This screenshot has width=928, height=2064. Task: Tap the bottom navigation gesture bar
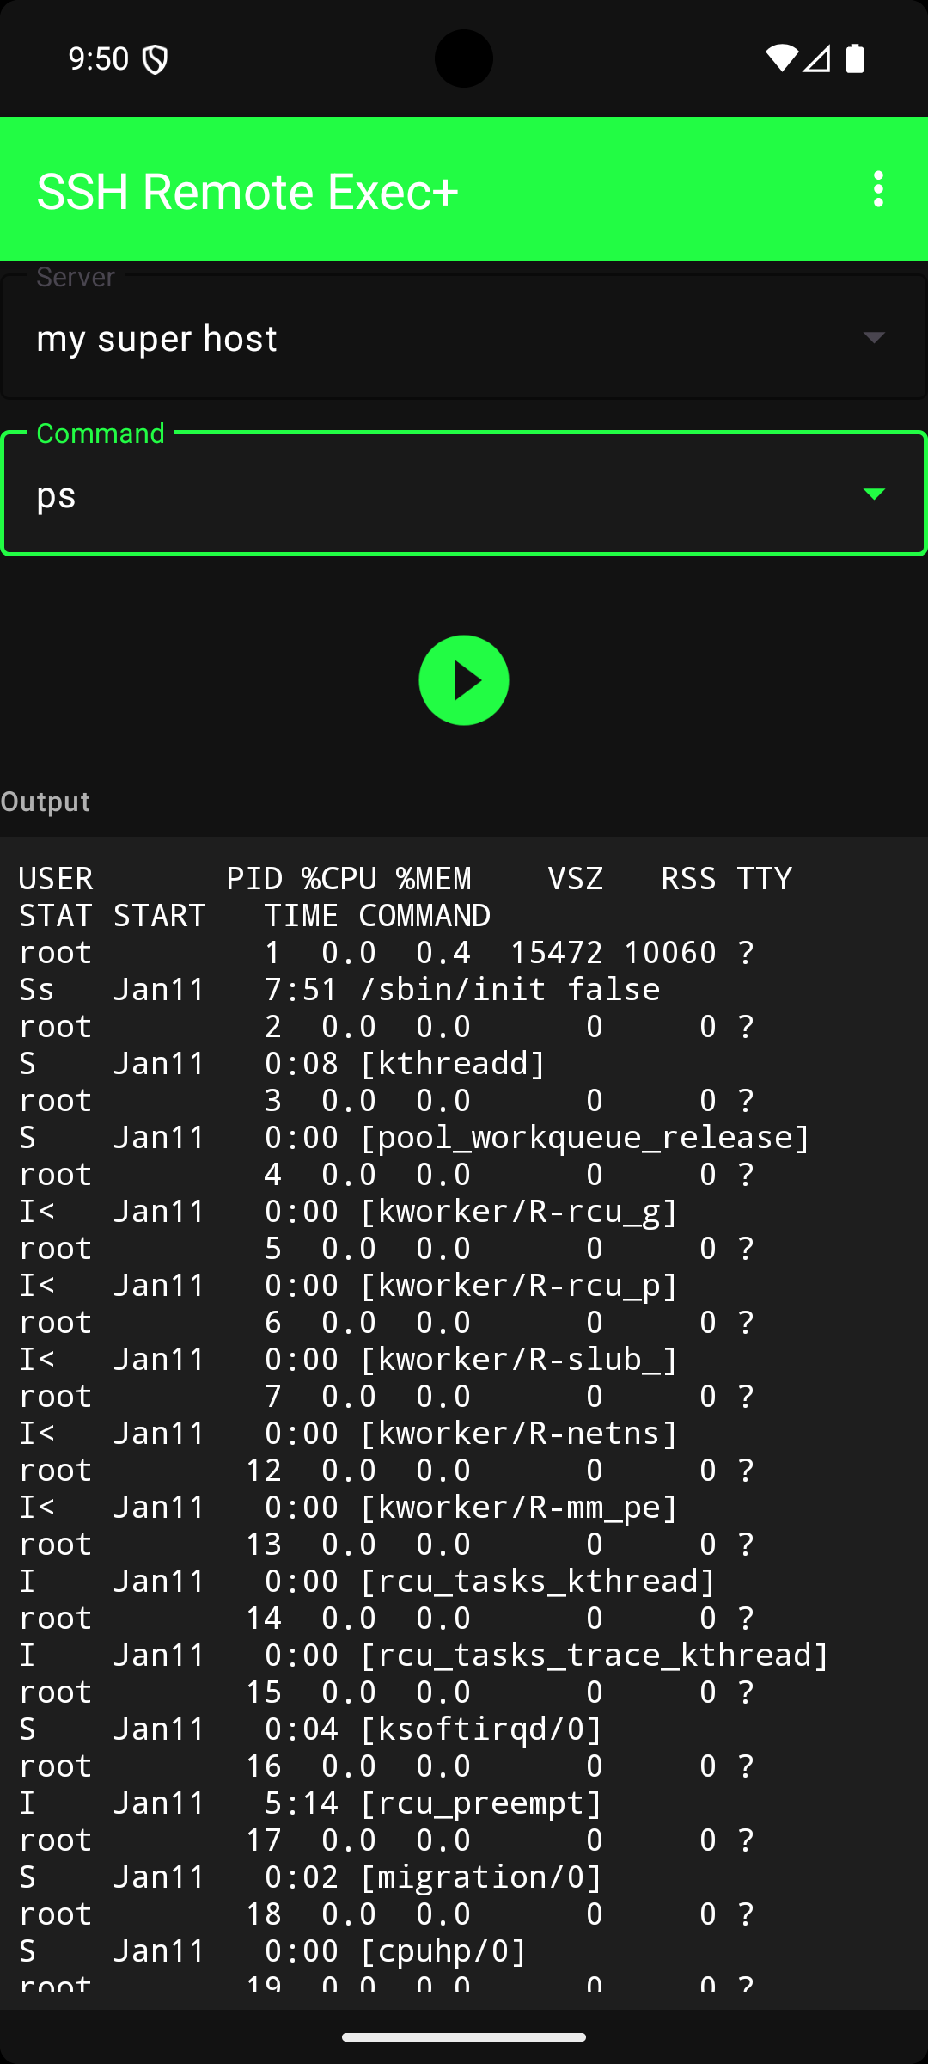[x=464, y=2036]
